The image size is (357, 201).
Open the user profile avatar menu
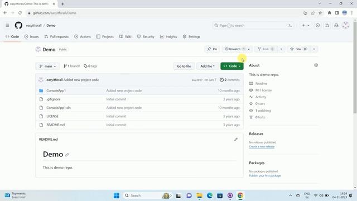(346, 25)
